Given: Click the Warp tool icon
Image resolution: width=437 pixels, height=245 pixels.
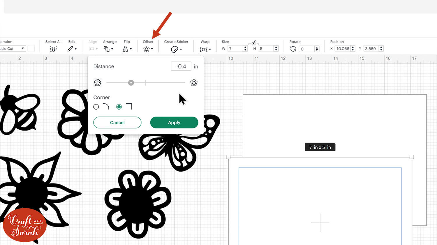Looking at the screenshot, I should coord(204,49).
